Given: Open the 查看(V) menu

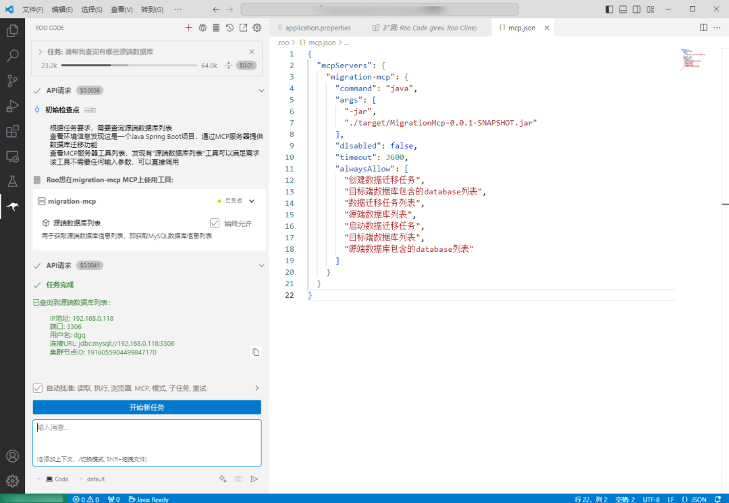Looking at the screenshot, I should 122,9.
